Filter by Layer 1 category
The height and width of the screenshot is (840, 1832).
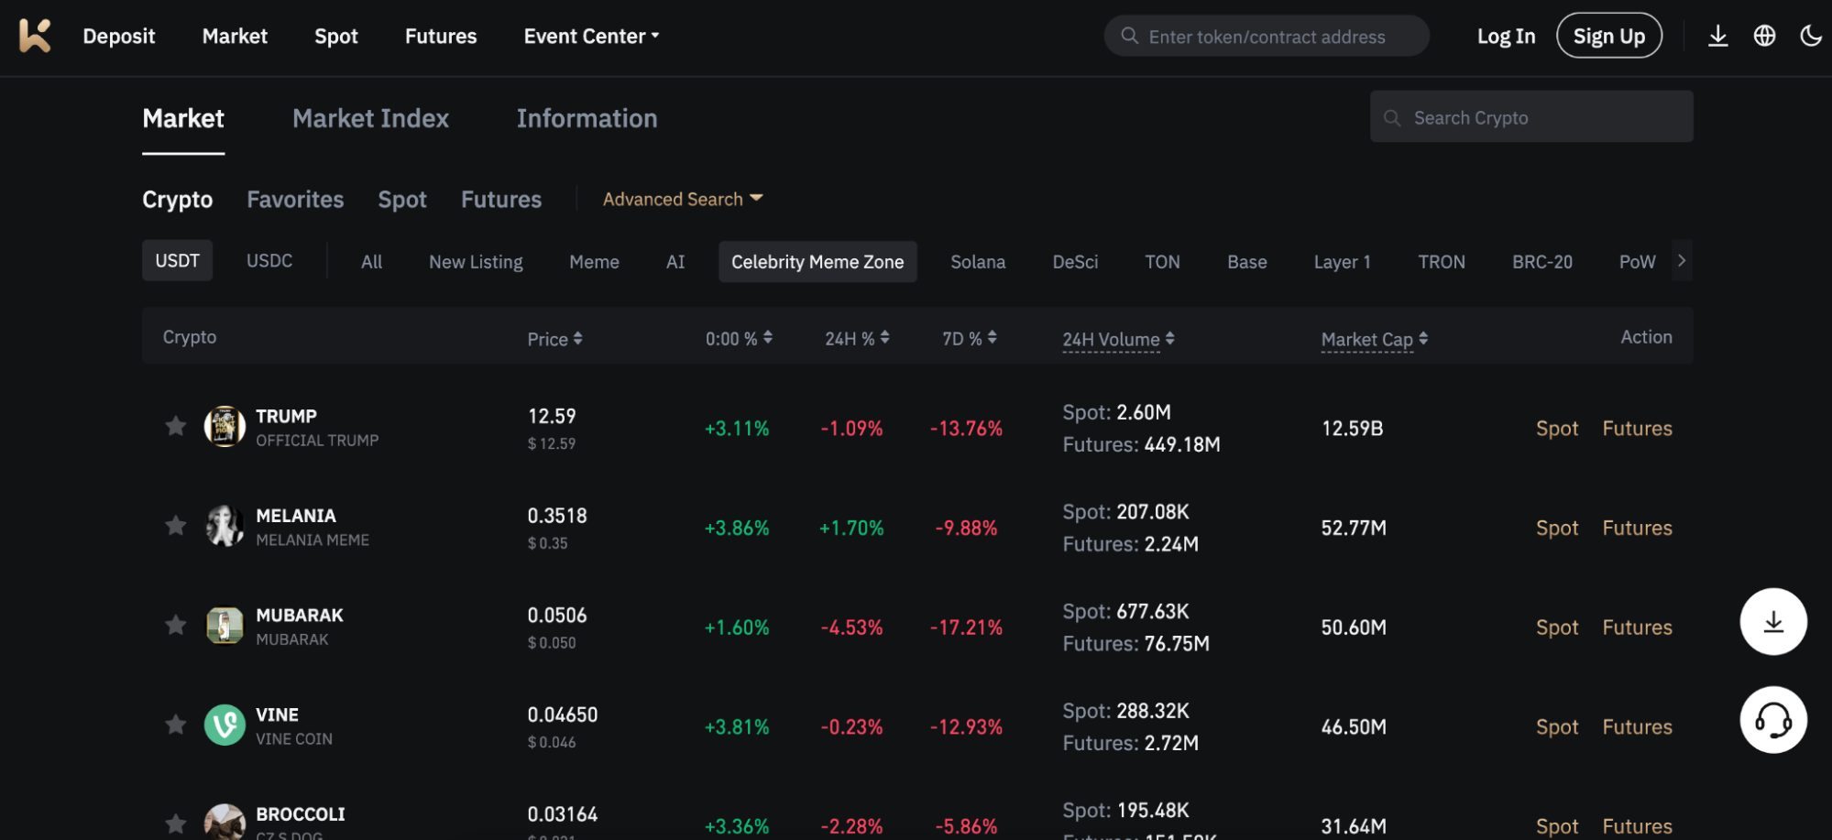pos(1343,262)
